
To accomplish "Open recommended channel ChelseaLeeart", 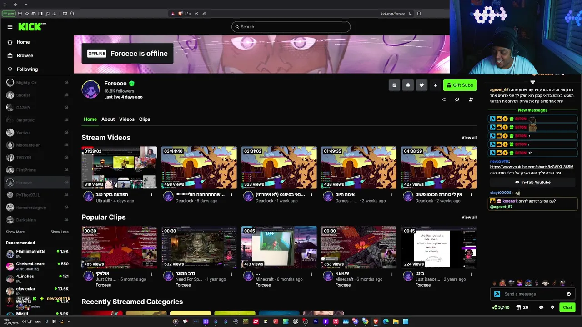I will point(37,266).
